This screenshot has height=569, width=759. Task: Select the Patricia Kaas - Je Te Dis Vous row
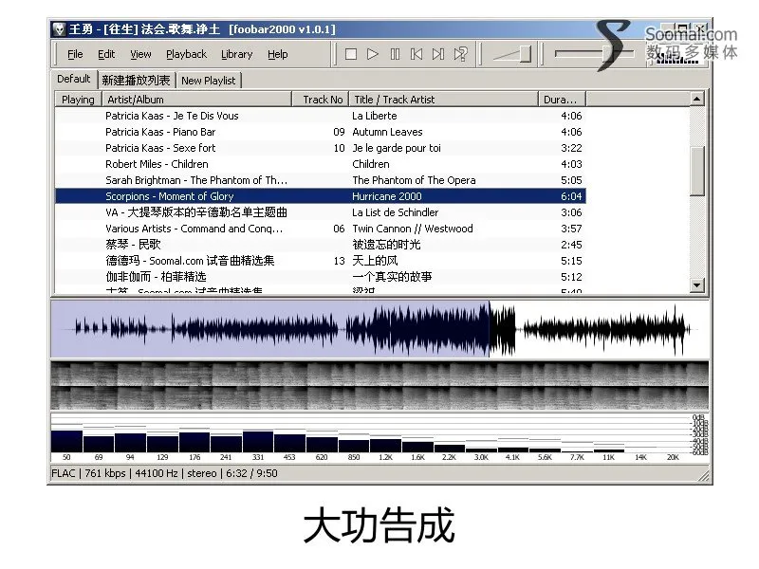320,116
